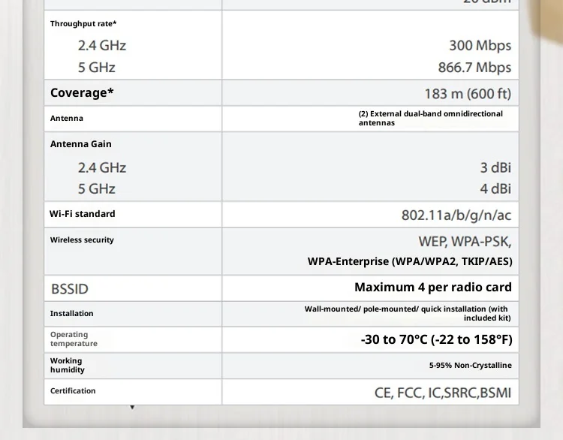The image size is (563, 440).
Task: Select the 802.11a/b/g/n/ac text
Action: (x=456, y=215)
